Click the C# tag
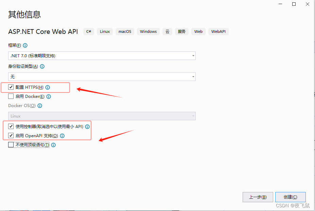The width and height of the screenshot is (315, 211). click(89, 31)
